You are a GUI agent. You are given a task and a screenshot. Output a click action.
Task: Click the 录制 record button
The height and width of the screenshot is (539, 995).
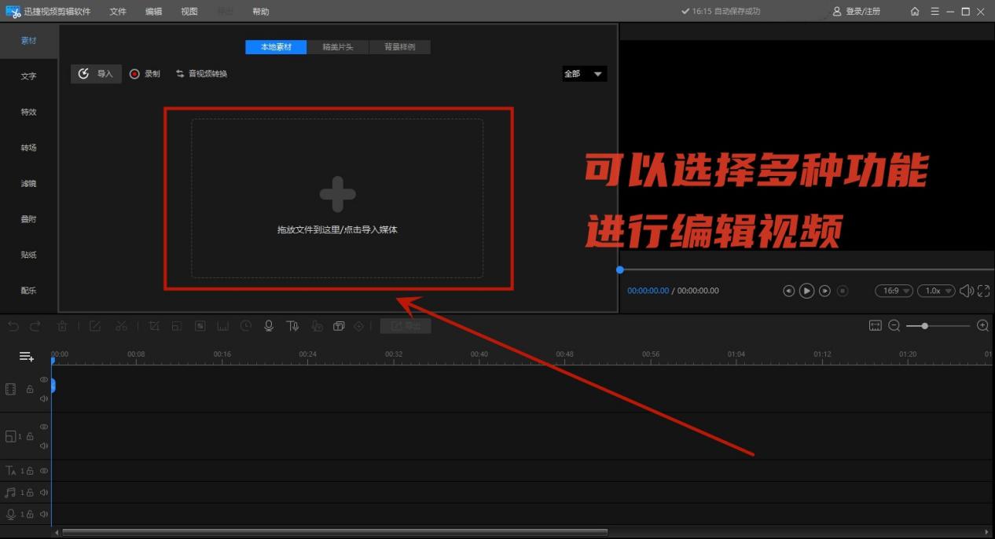tap(145, 74)
